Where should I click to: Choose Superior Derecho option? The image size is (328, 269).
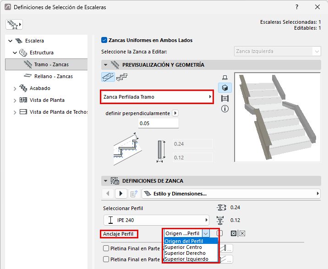[x=191, y=253]
